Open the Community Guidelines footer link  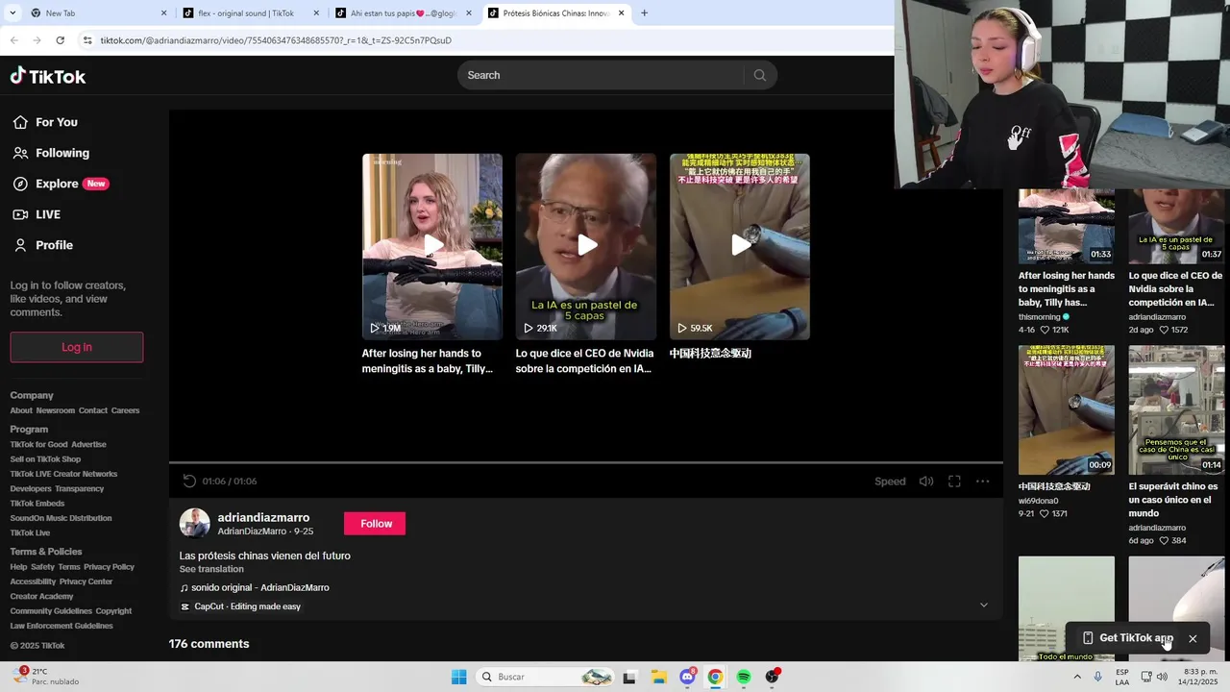[x=51, y=611]
